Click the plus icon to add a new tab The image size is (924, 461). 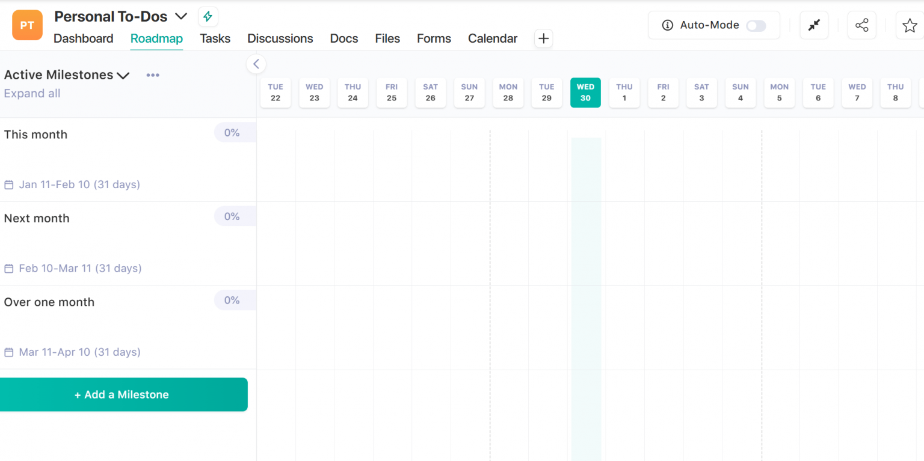[543, 38]
